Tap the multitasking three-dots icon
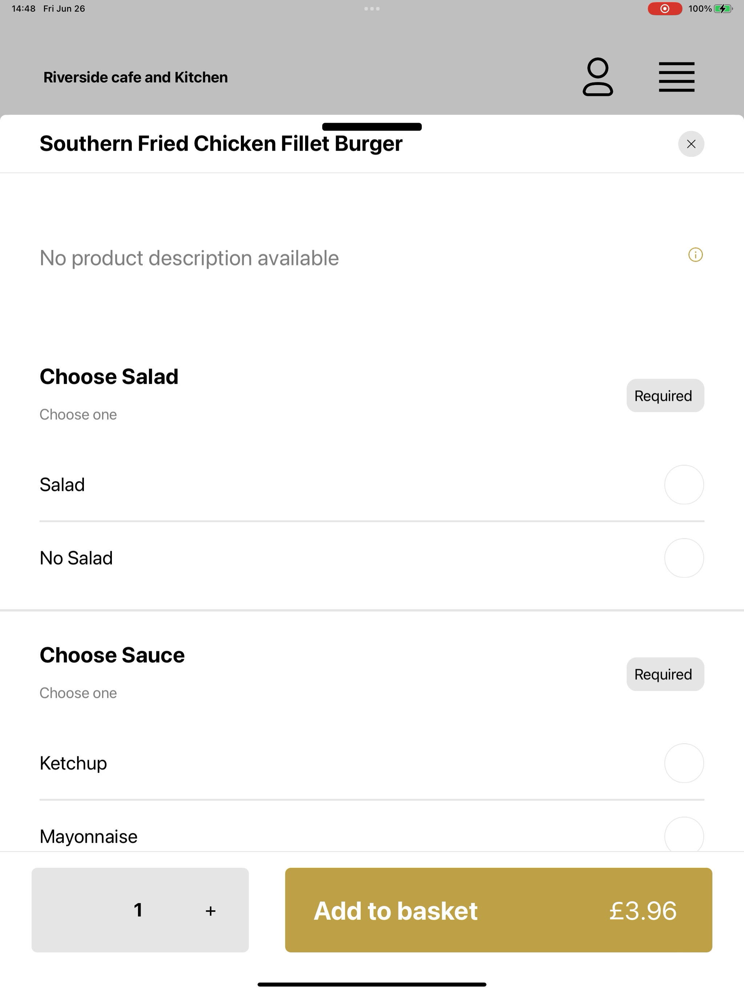Screen dimensions: 744x992 click(x=372, y=8)
